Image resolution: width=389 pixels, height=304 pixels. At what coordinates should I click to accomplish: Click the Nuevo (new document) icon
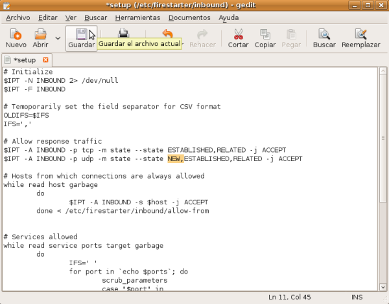[x=16, y=34]
